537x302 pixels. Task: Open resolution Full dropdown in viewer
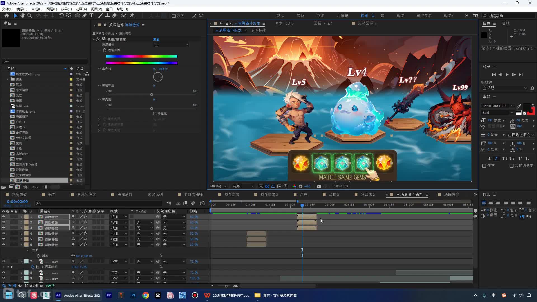(x=243, y=186)
